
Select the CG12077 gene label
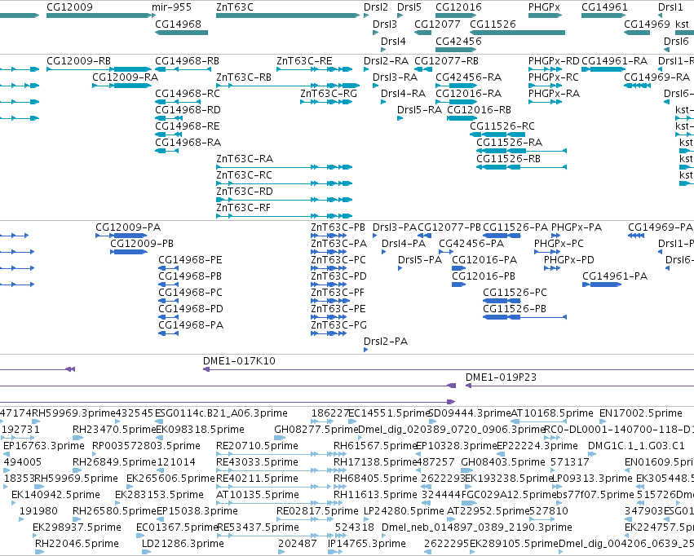(437, 24)
